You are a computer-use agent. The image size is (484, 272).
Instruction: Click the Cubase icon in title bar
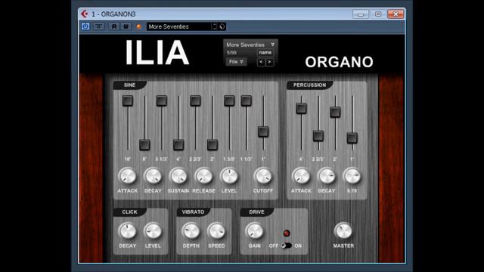click(x=84, y=14)
